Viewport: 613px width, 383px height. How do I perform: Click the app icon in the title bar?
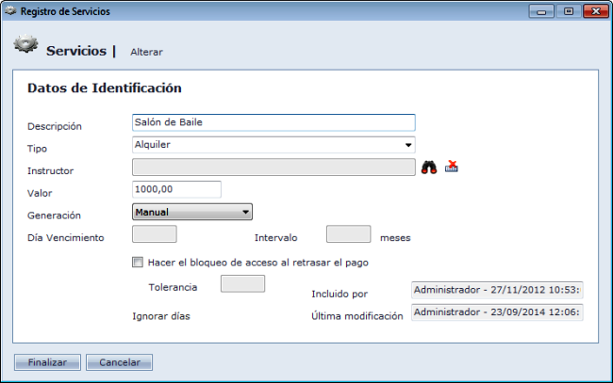tap(10, 11)
